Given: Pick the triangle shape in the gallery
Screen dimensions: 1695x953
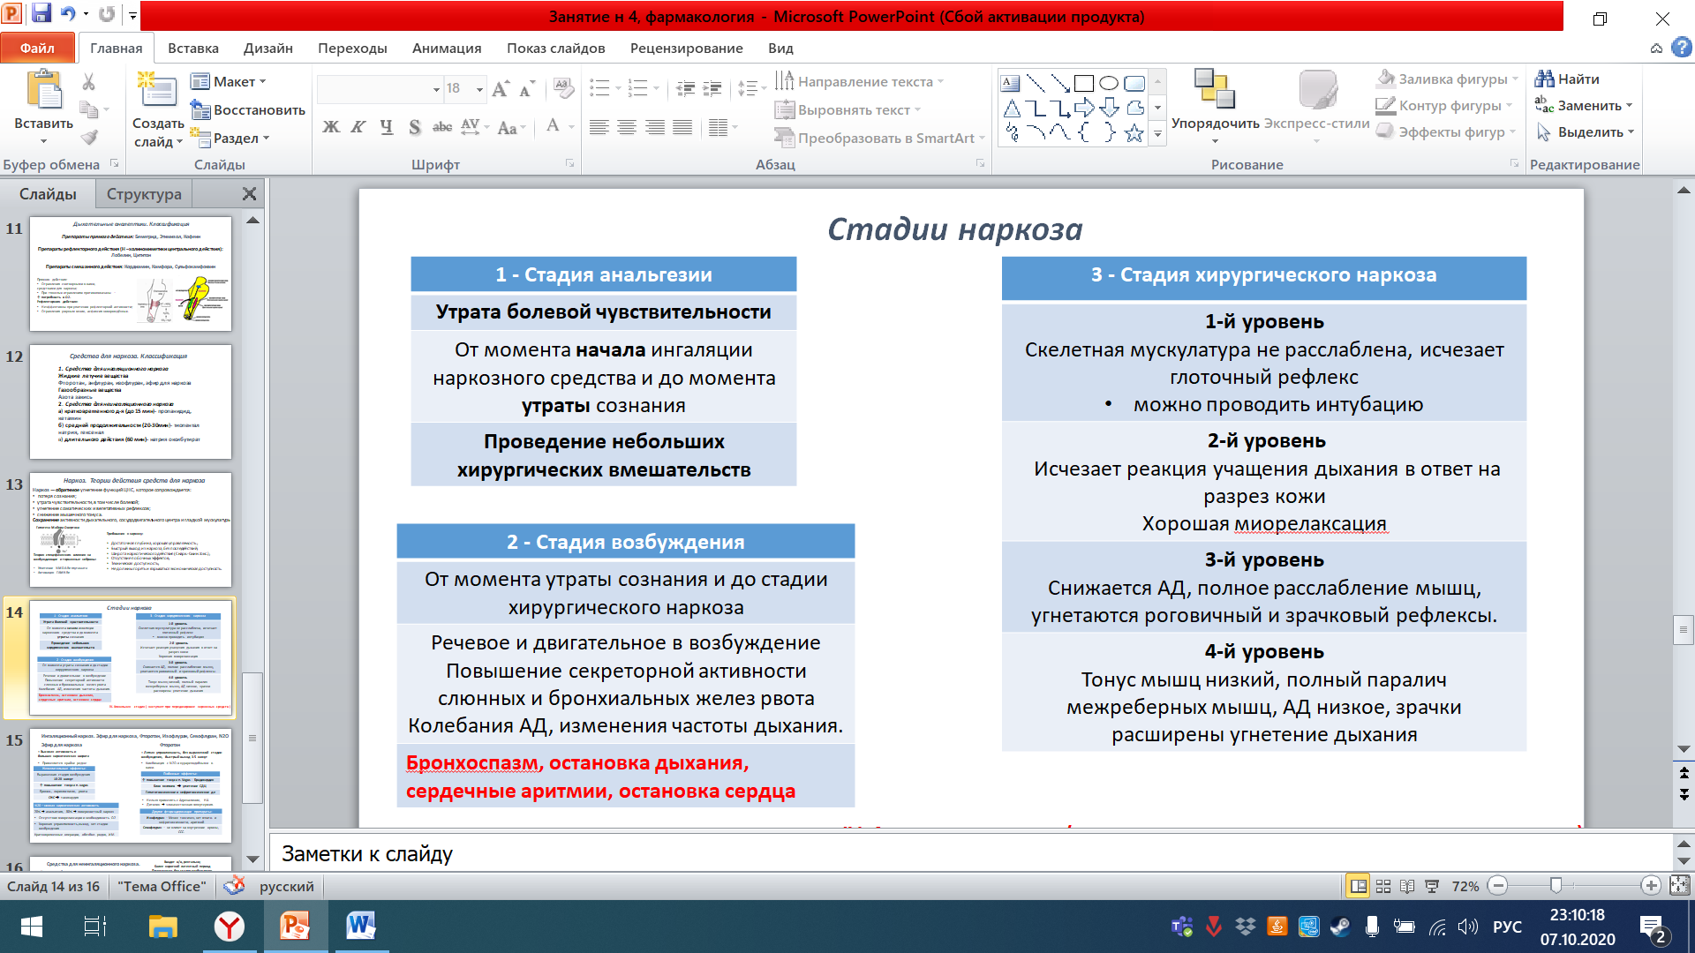Looking at the screenshot, I should 1012,109.
